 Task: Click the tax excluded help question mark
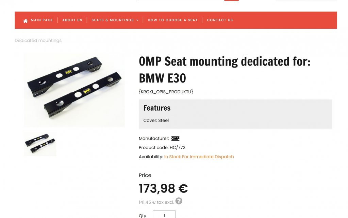coord(179,201)
